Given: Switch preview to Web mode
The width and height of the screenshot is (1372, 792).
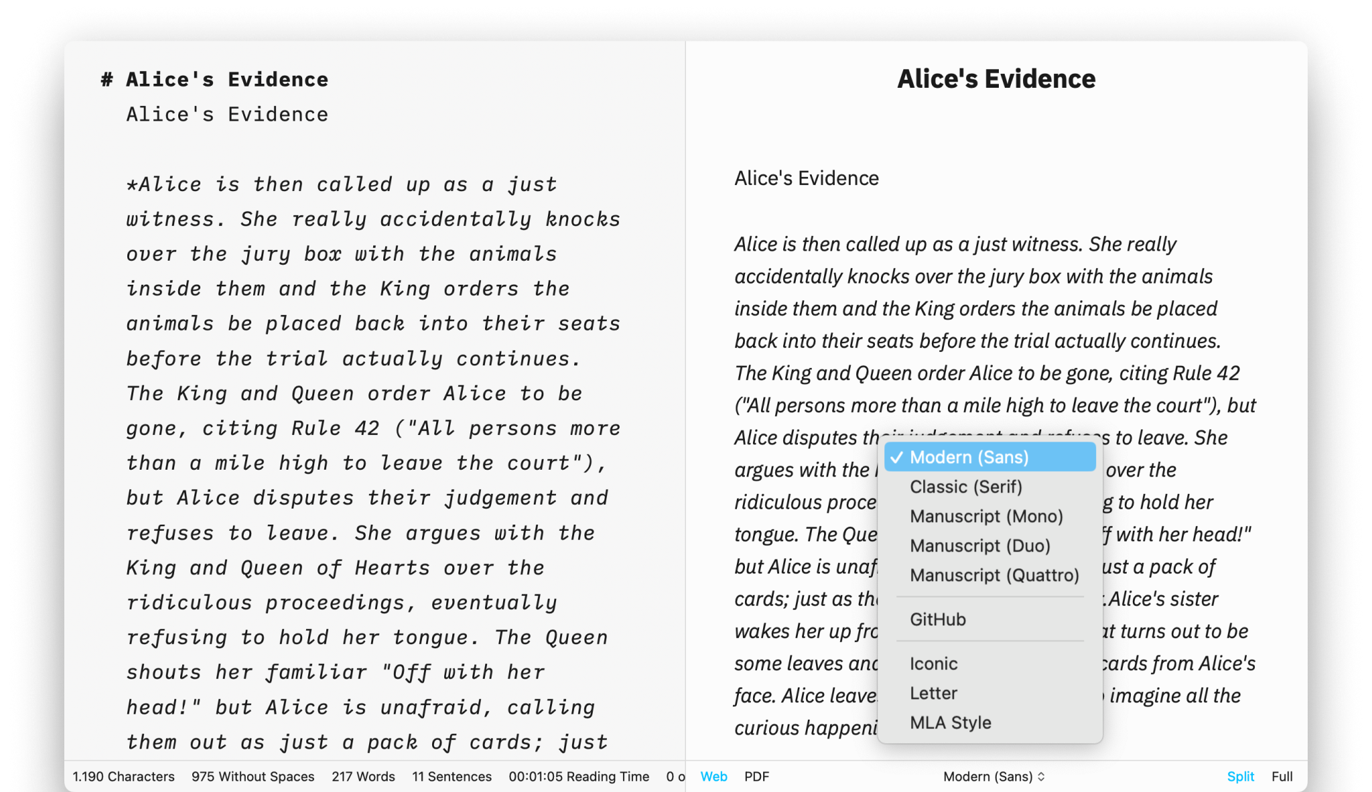Looking at the screenshot, I should 713,777.
